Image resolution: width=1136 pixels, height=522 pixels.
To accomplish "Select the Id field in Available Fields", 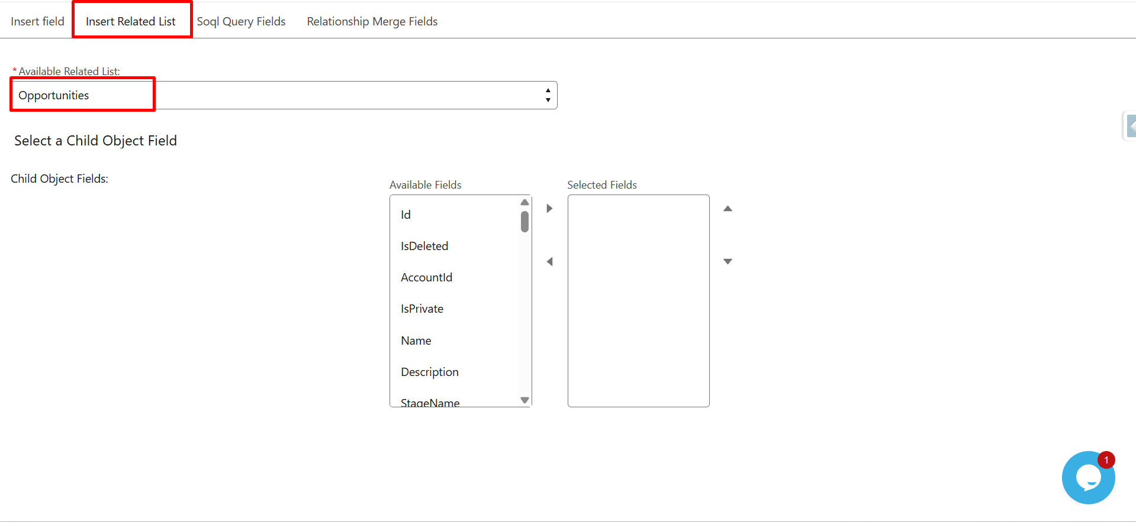I will [406, 215].
